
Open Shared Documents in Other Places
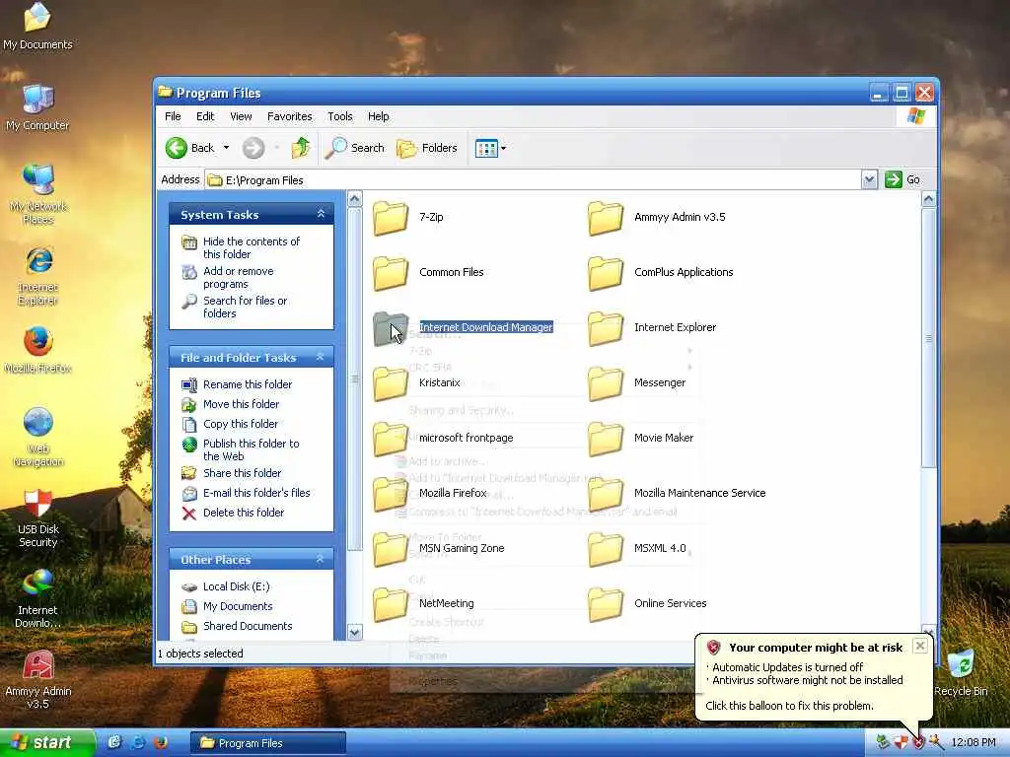tap(248, 626)
